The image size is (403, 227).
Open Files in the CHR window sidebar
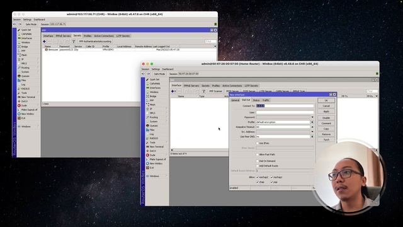coord(24,80)
